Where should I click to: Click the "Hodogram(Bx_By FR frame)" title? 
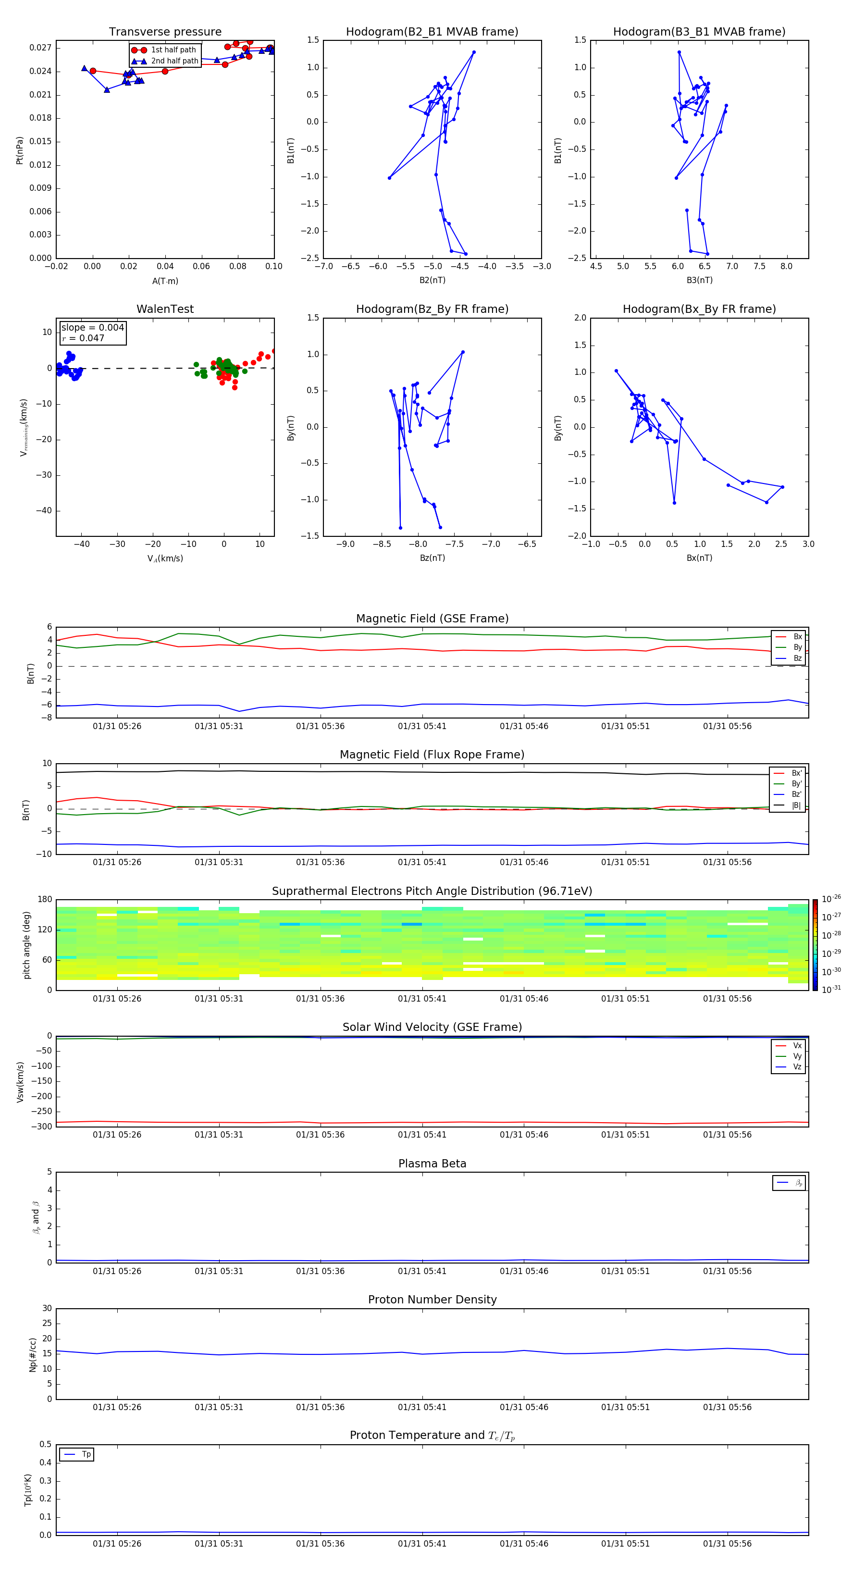699,309
